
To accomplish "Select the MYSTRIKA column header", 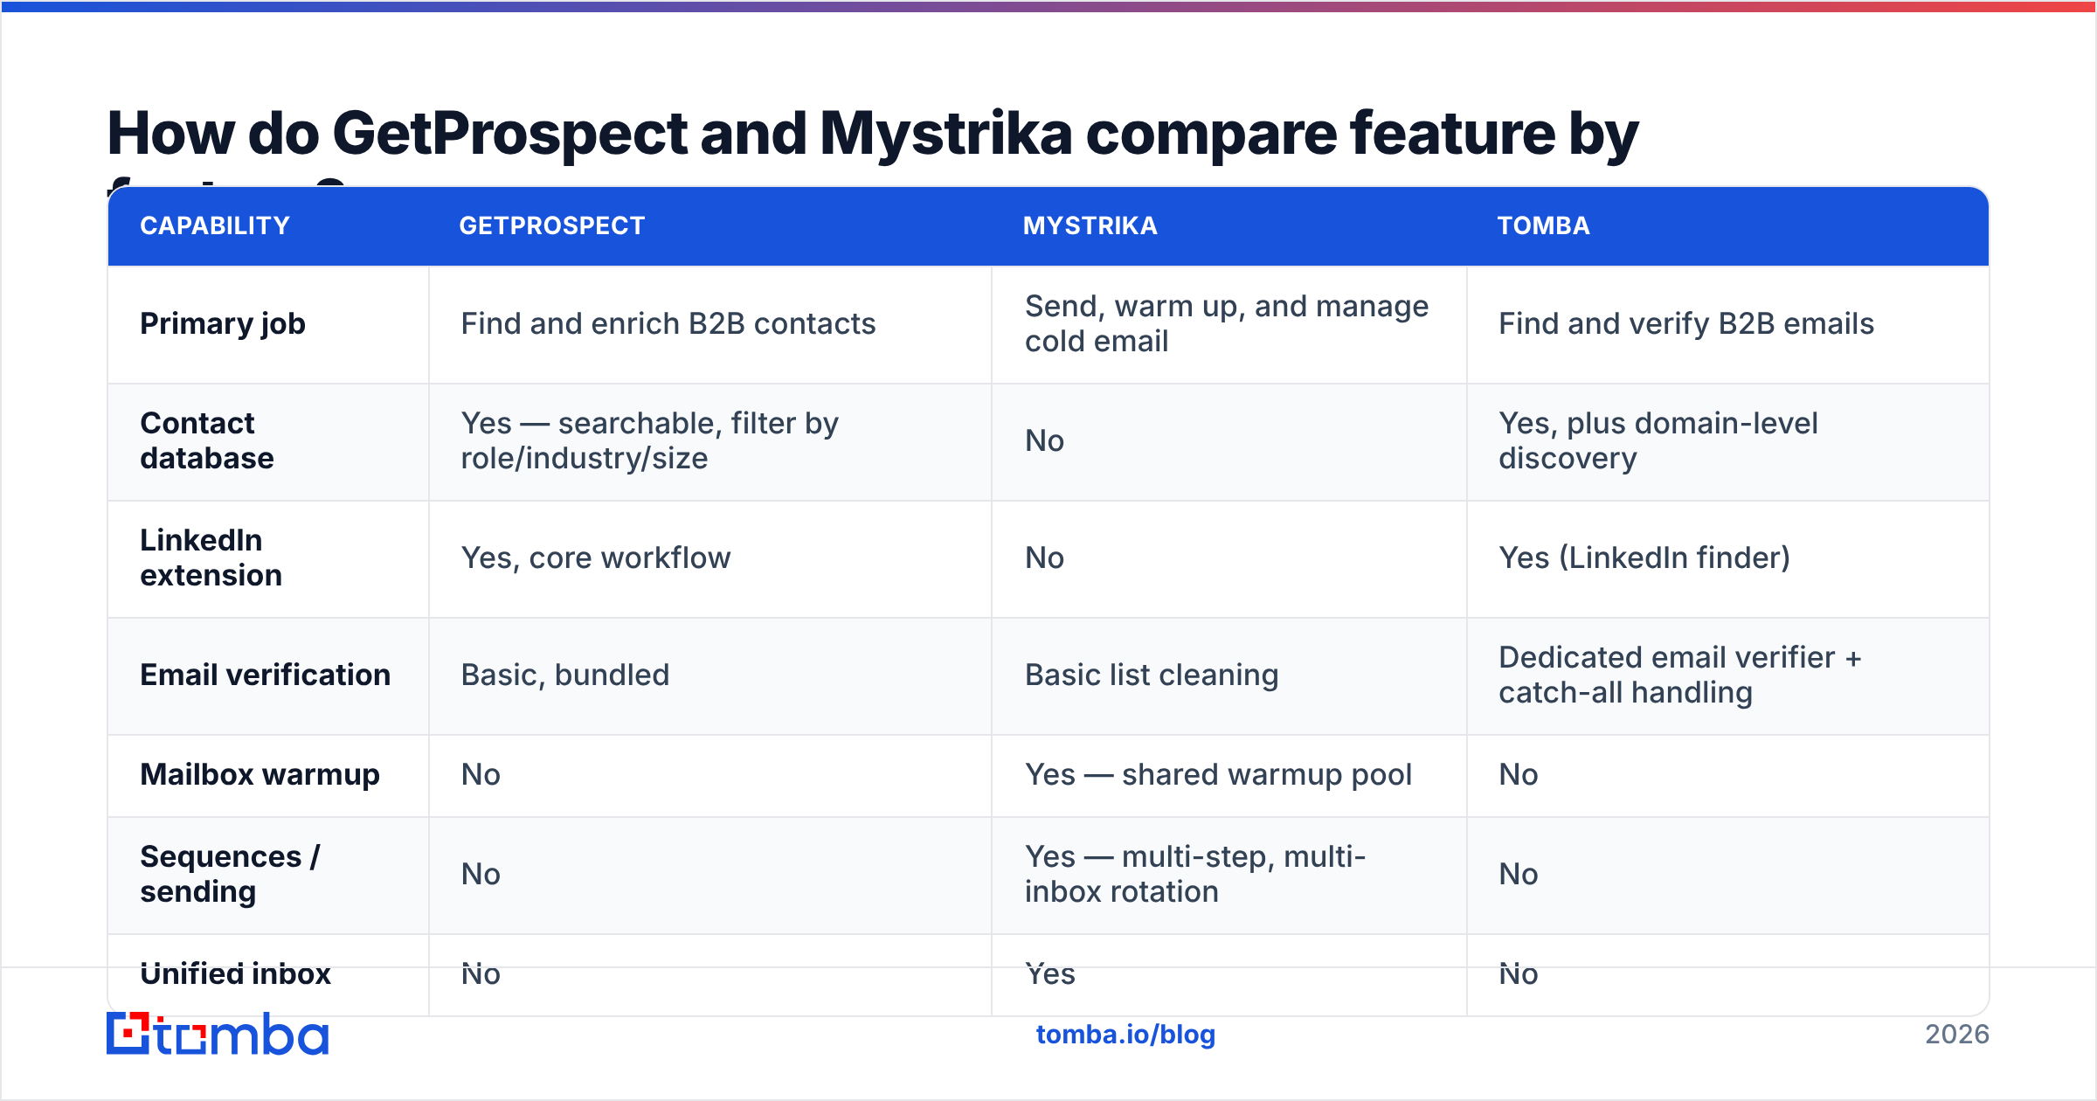I will click(x=1090, y=225).
